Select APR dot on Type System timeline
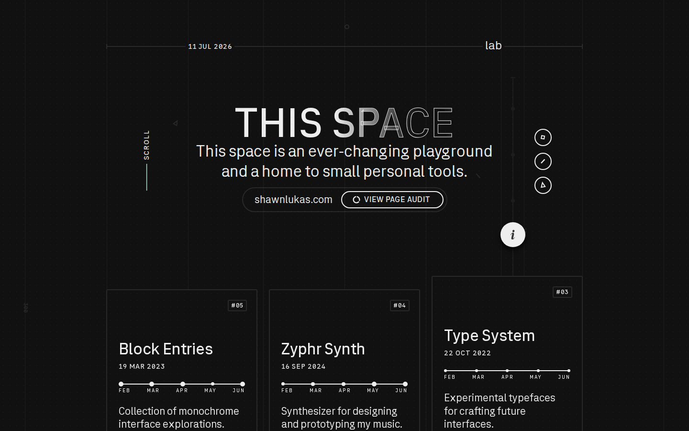The image size is (689, 431). point(507,371)
